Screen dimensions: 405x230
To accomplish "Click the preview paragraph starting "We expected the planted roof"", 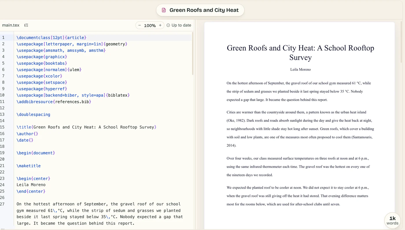I will [298, 196].
